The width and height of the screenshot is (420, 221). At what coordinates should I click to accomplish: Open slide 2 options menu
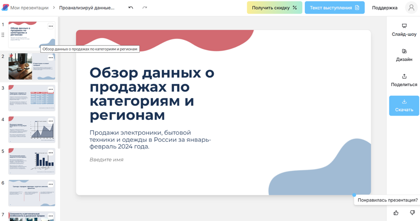click(50, 58)
